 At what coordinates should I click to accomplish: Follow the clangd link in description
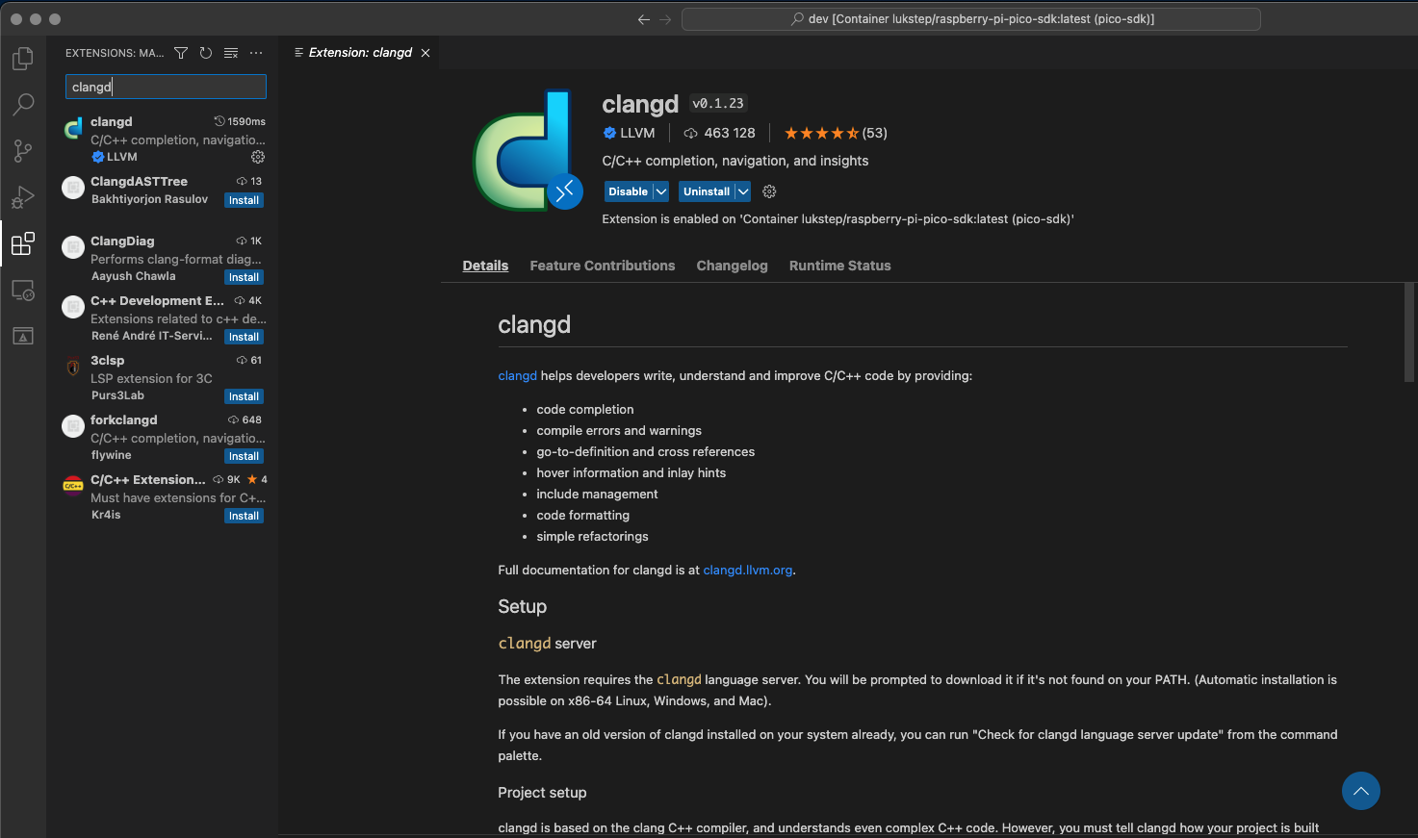point(517,375)
